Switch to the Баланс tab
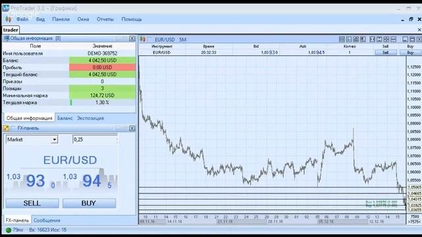The image size is (422, 237). click(65, 118)
